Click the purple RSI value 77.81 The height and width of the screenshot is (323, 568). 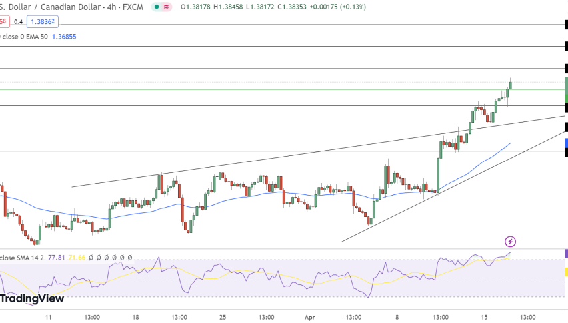pyautogui.click(x=57, y=258)
